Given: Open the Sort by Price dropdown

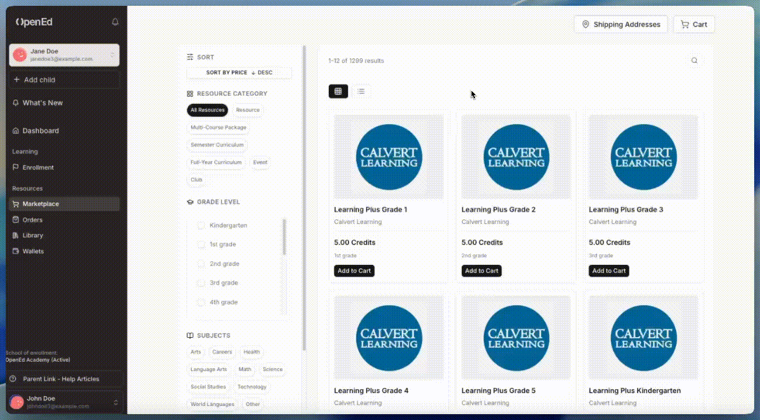Looking at the screenshot, I should click(x=239, y=73).
